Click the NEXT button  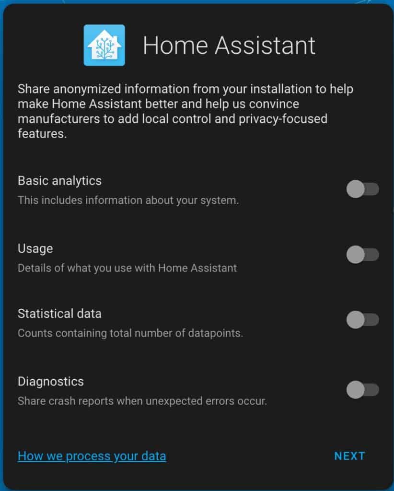click(x=349, y=456)
